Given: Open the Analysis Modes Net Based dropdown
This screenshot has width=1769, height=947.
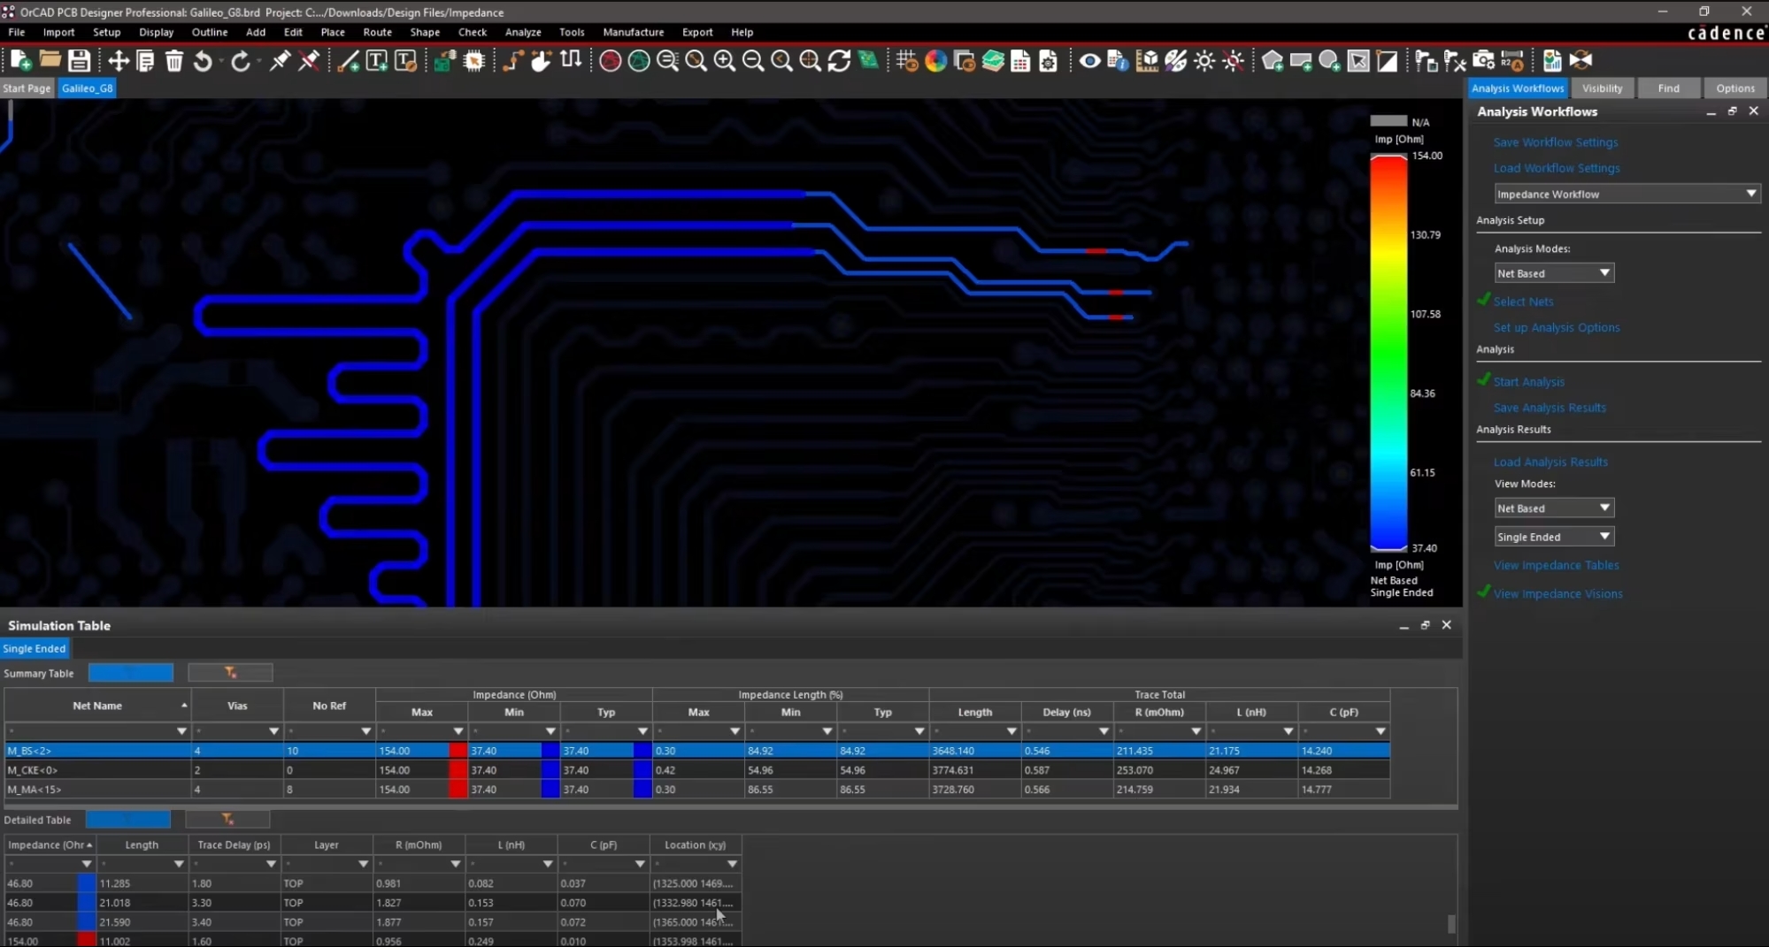Looking at the screenshot, I should coord(1554,273).
